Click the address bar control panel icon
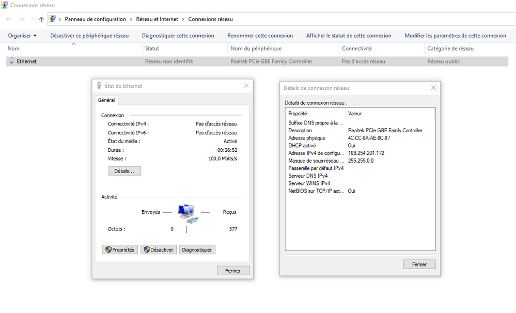The height and width of the screenshot is (313, 516). point(52,19)
